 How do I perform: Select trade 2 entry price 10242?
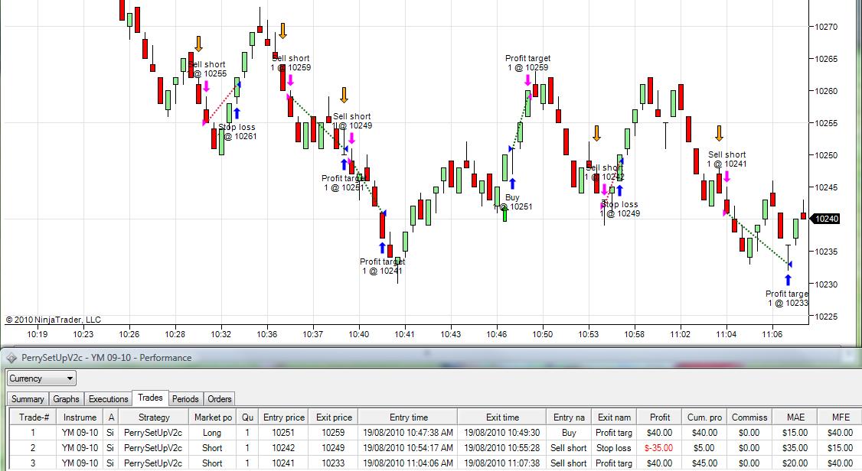[x=284, y=448]
